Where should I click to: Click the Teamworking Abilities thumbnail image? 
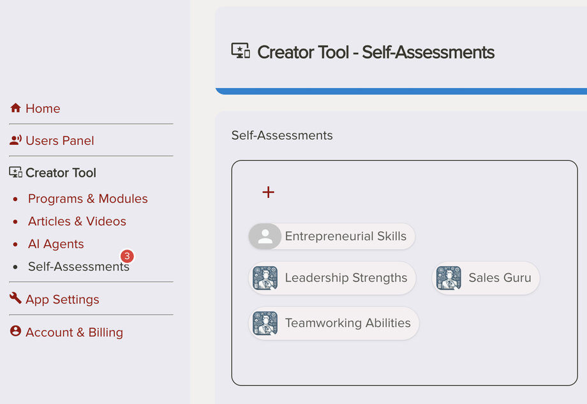tap(265, 324)
